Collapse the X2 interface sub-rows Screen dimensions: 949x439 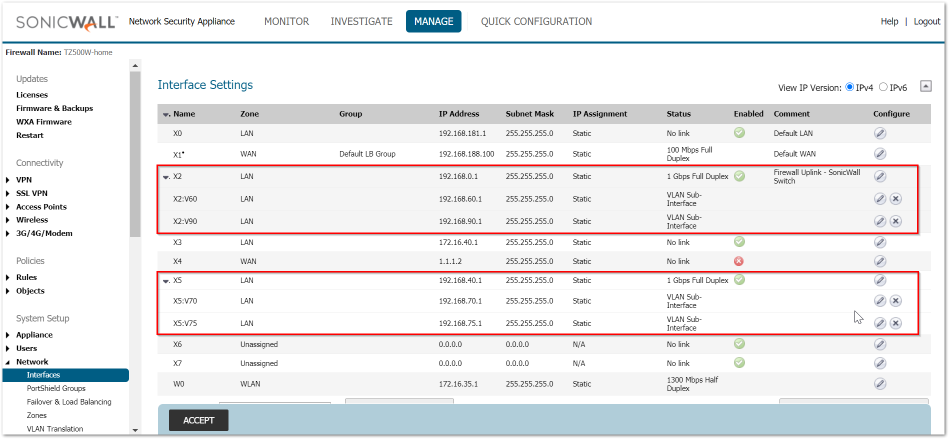pyautogui.click(x=166, y=177)
